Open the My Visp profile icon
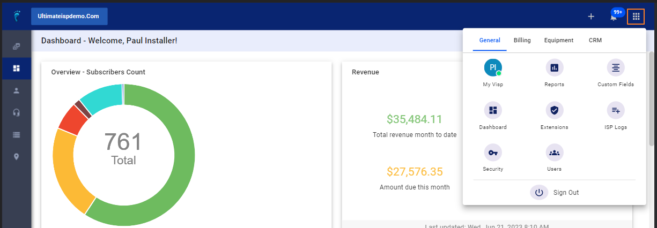The image size is (657, 228). (493, 67)
